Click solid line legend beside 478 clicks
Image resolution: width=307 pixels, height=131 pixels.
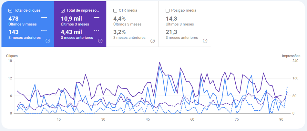(44, 18)
